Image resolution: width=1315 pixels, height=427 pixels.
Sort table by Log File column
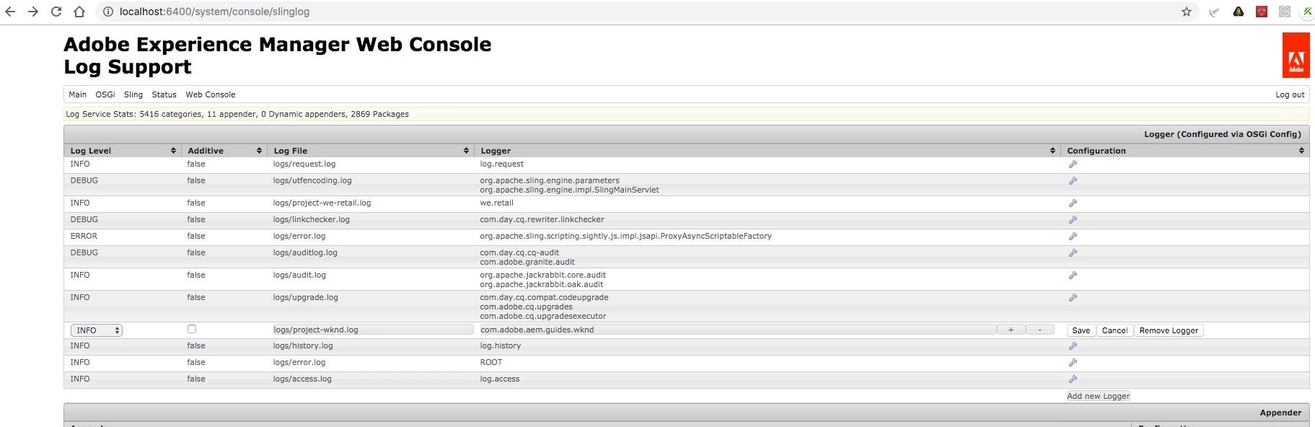coord(371,151)
